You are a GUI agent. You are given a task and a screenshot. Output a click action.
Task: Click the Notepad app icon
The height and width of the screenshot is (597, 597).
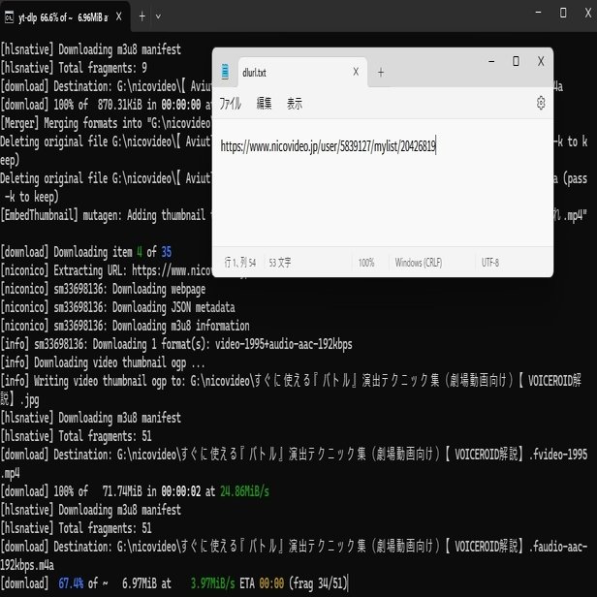(x=225, y=72)
